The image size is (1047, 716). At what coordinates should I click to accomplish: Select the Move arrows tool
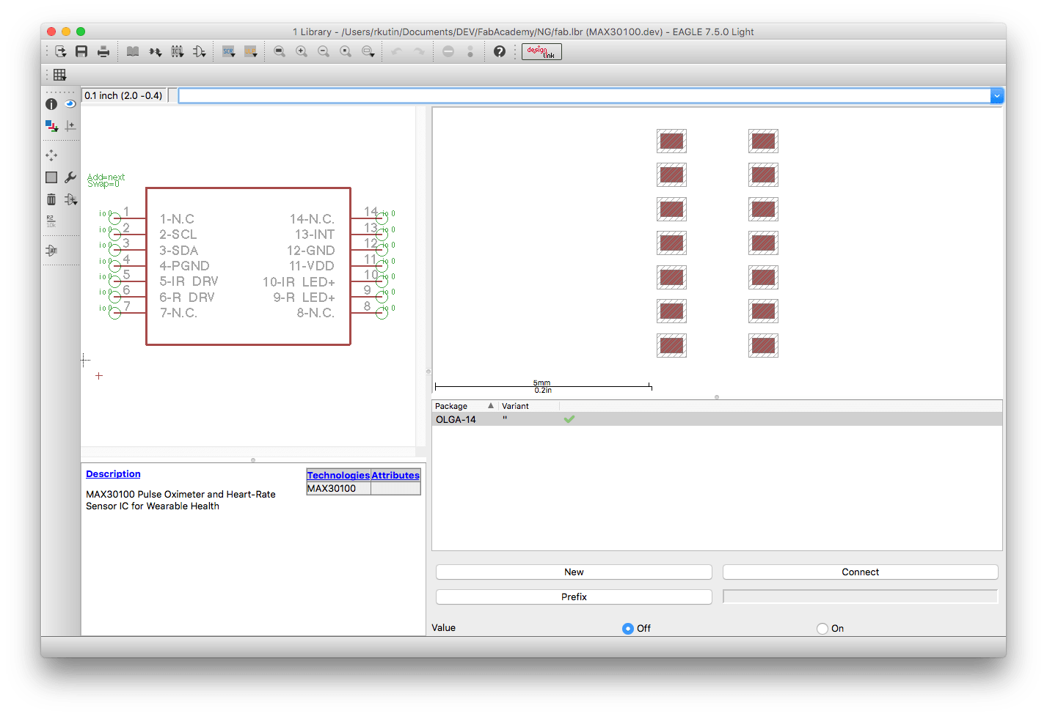[x=51, y=155]
